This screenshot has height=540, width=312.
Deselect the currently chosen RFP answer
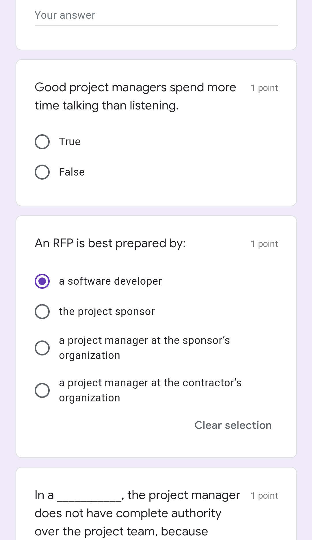click(233, 425)
